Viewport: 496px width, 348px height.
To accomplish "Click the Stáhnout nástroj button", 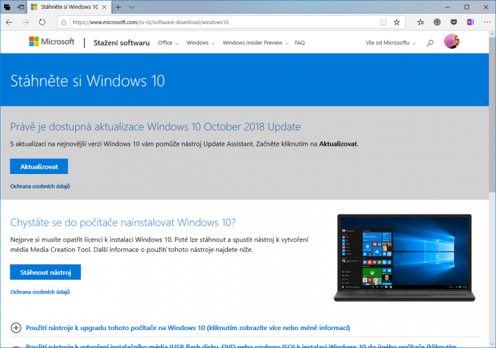I will [x=45, y=272].
